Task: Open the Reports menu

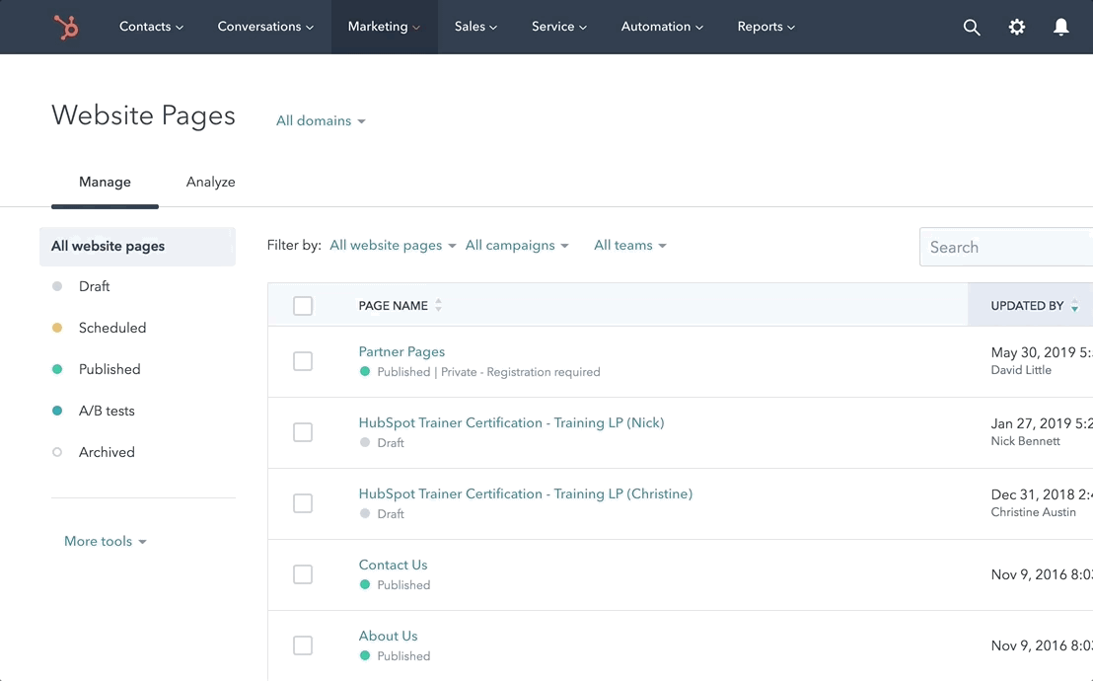Action: pos(766,27)
